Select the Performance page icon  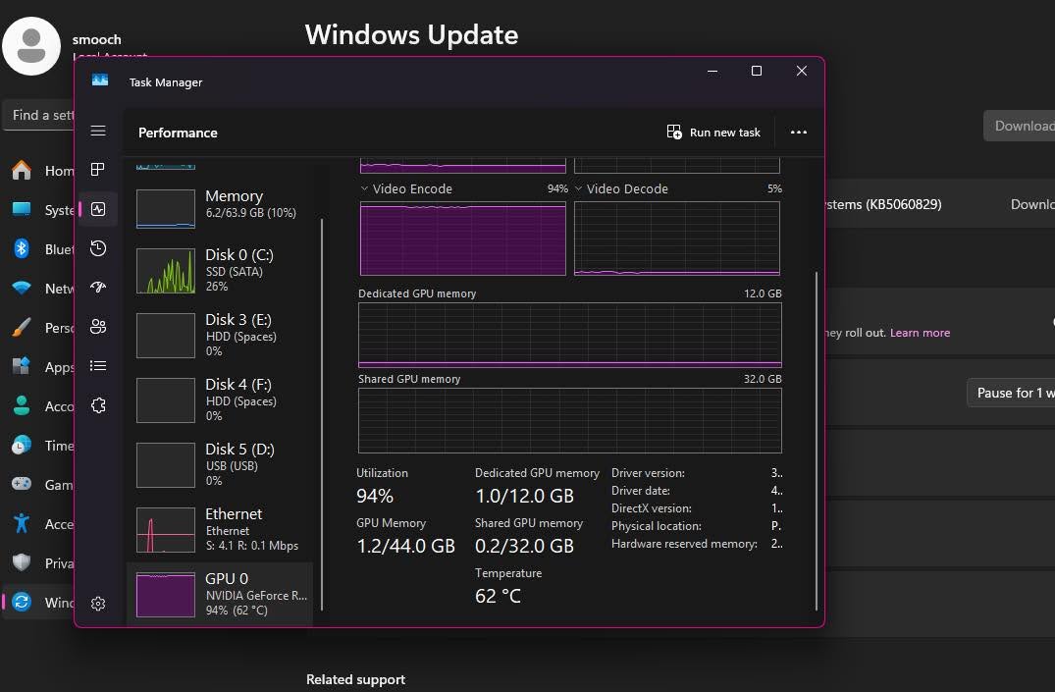(x=98, y=209)
